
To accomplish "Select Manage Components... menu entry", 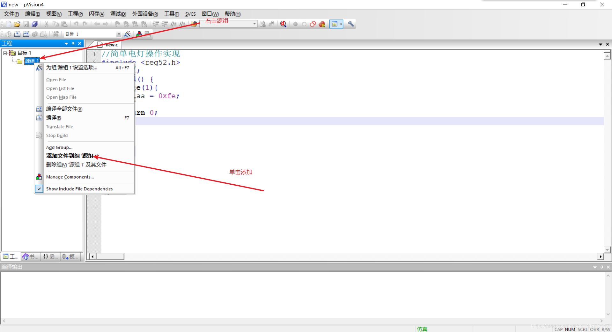I will point(84,177).
